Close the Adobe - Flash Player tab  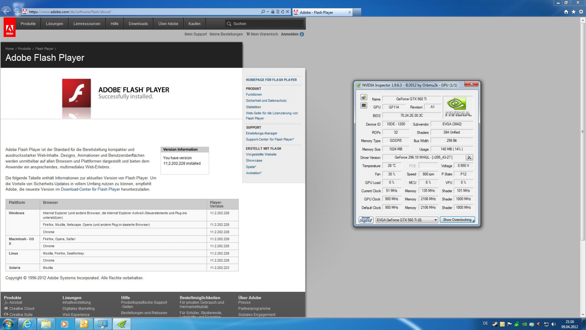pos(350,12)
